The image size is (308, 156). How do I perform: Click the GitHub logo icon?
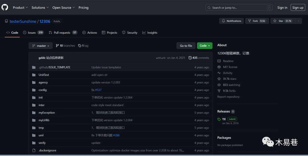5,7
